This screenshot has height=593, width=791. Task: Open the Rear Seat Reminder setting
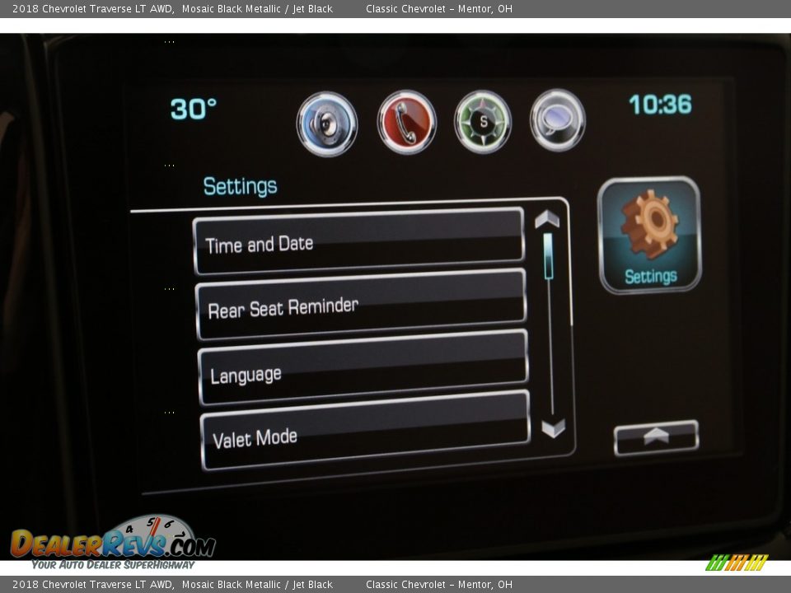pyautogui.click(x=361, y=306)
